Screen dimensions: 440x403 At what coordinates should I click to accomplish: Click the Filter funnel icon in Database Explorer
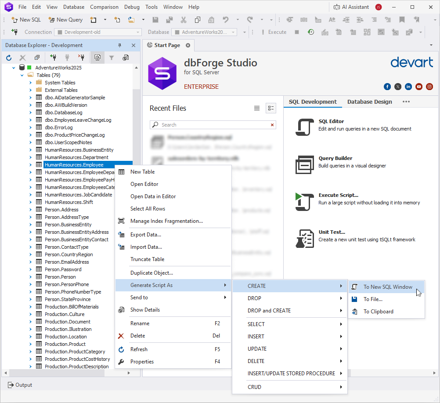click(112, 58)
